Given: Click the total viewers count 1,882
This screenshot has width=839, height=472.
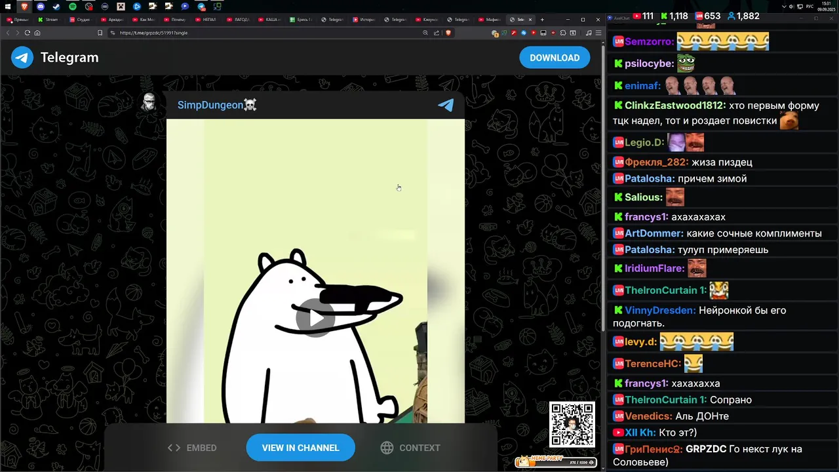Looking at the screenshot, I should pyautogui.click(x=742, y=16).
